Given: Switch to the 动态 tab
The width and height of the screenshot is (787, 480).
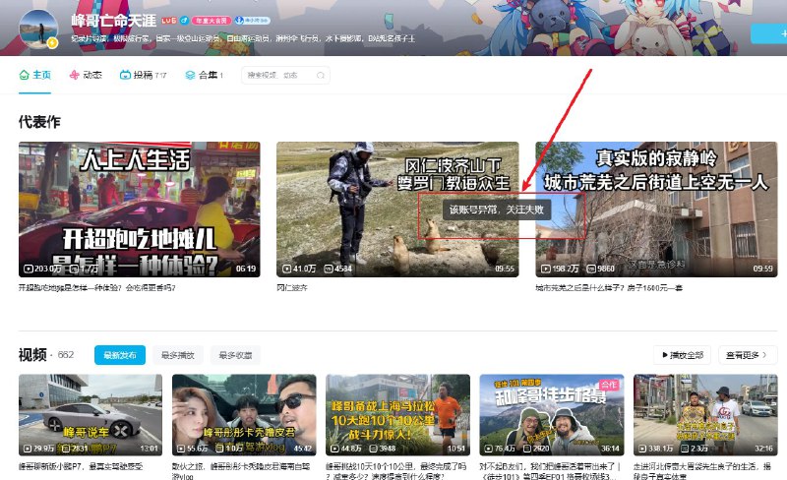Looking at the screenshot, I should click(x=86, y=75).
